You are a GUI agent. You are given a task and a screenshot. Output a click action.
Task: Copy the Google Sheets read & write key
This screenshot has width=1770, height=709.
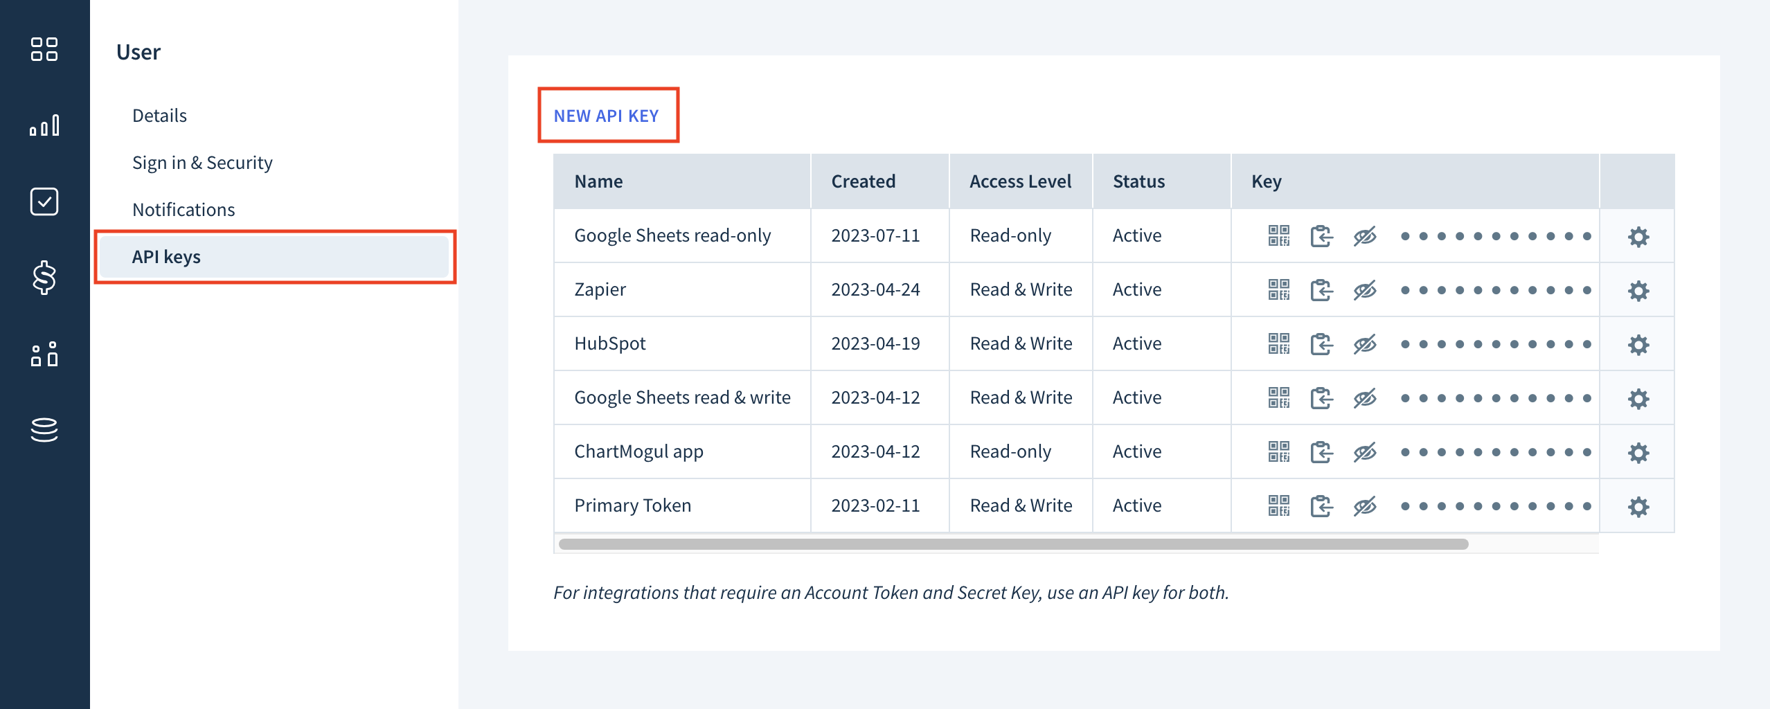tap(1321, 398)
